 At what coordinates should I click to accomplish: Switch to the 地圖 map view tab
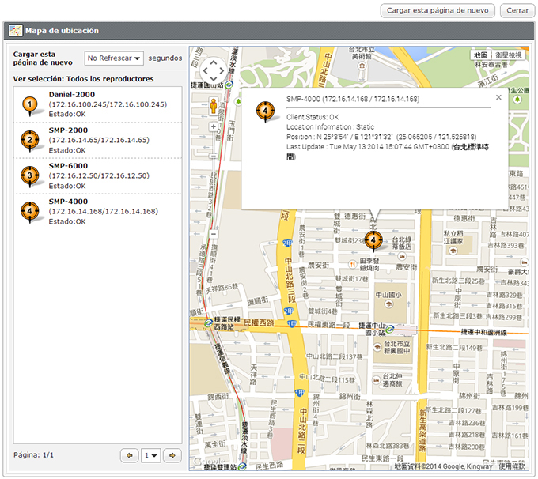tap(480, 55)
